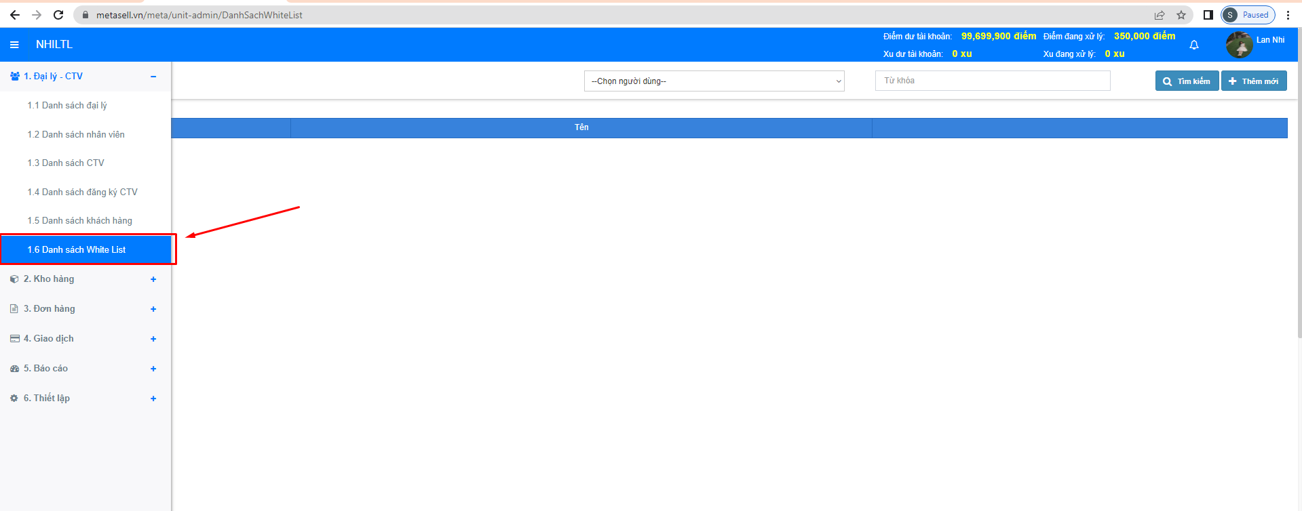This screenshot has width=1302, height=511.
Task: Click the Tìm kiếm search button
Action: pyautogui.click(x=1186, y=81)
